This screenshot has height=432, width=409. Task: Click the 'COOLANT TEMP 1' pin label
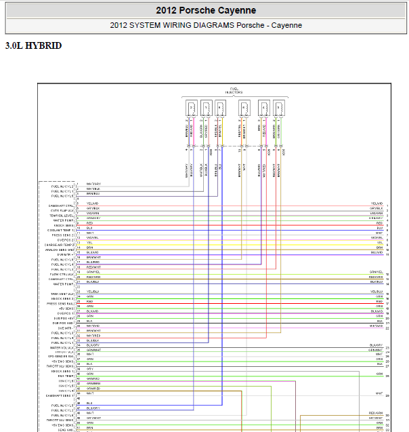[60, 231]
